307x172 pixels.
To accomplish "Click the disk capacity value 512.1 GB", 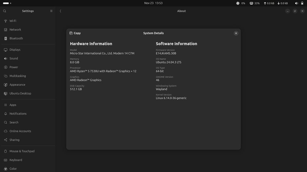I will click(x=76, y=89).
